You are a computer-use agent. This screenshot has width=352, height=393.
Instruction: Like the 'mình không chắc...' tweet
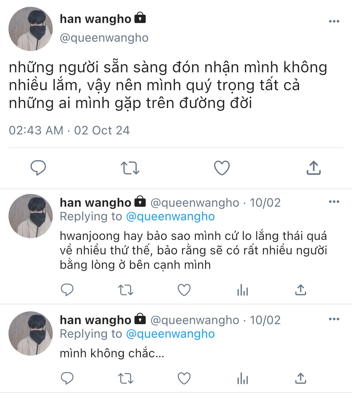tap(184, 378)
